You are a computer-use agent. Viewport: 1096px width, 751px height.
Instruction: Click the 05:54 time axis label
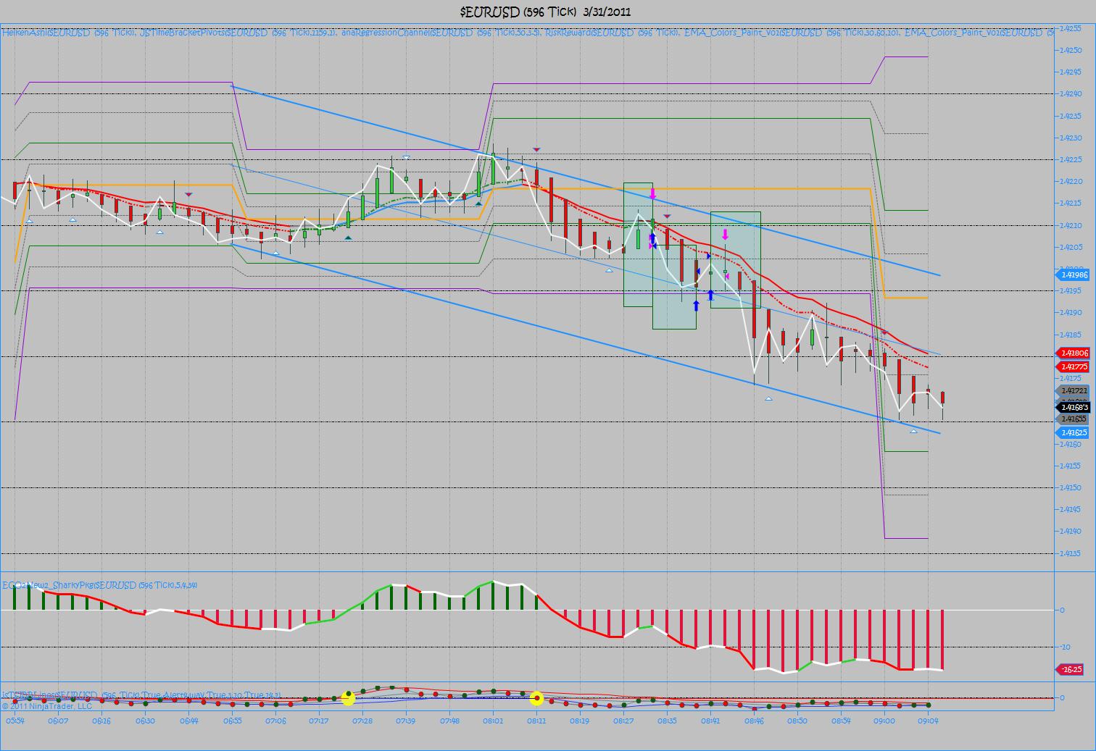pyautogui.click(x=15, y=721)
